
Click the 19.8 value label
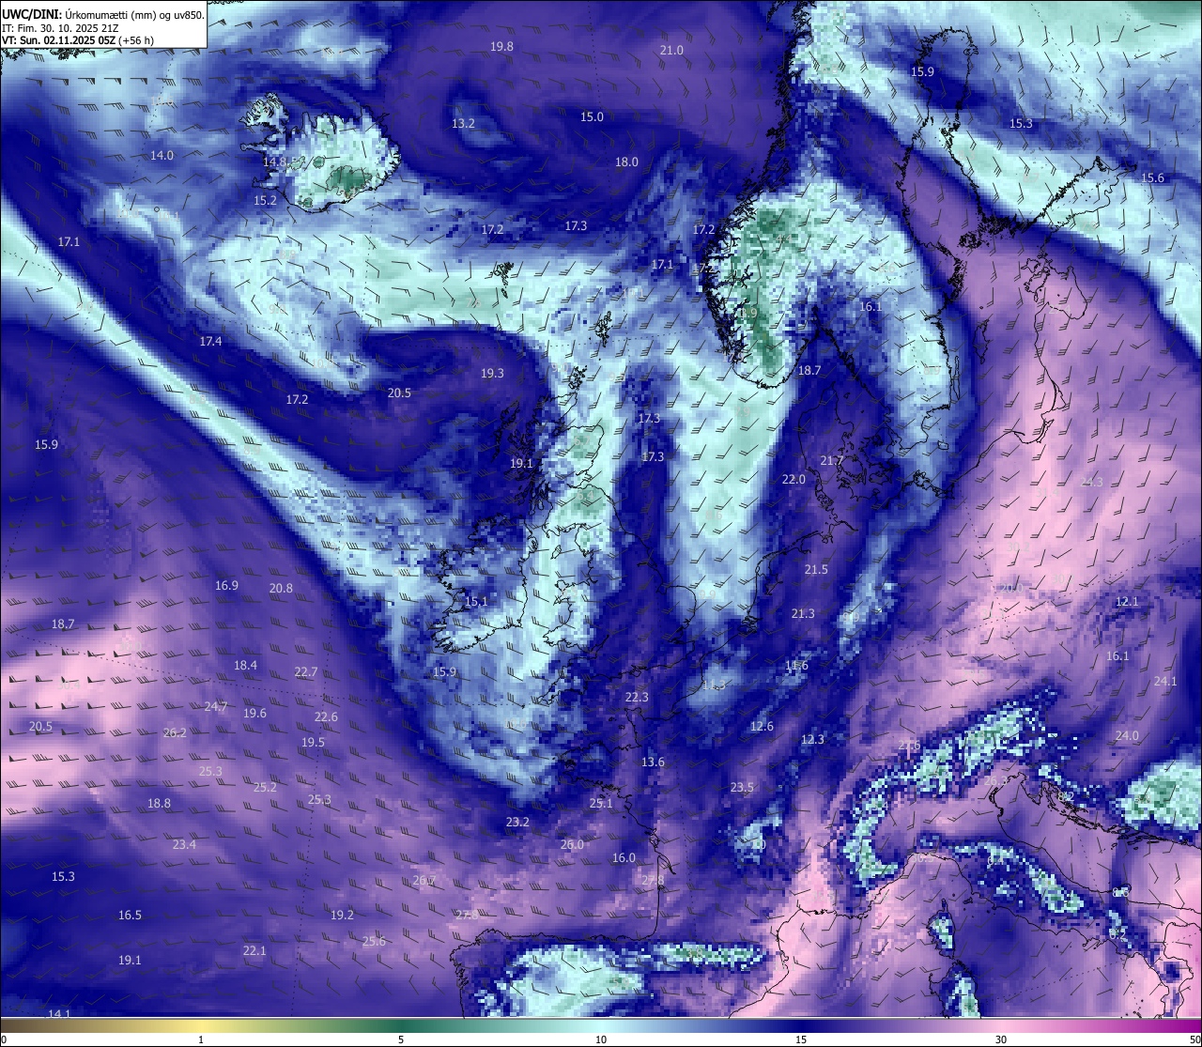click(502, 47)
